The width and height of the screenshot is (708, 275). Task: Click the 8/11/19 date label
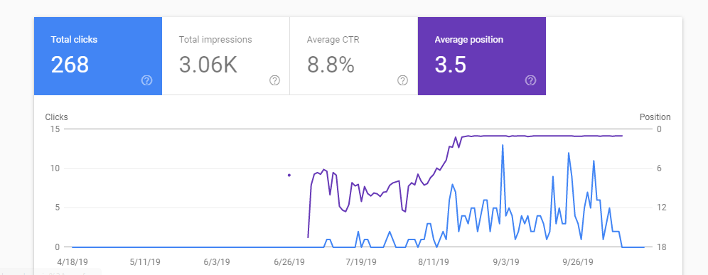point(434,262)
